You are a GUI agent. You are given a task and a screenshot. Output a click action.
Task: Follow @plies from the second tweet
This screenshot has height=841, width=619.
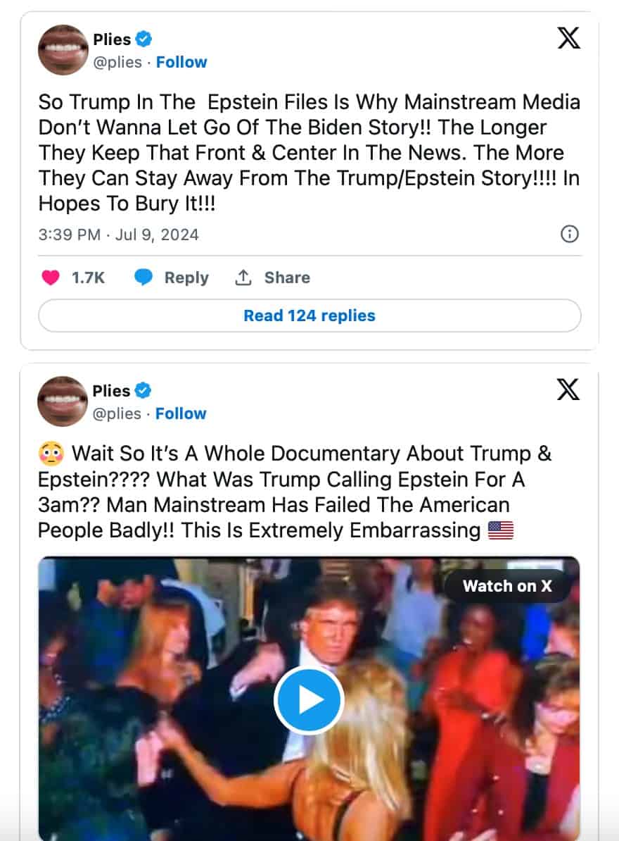[181, 413]
